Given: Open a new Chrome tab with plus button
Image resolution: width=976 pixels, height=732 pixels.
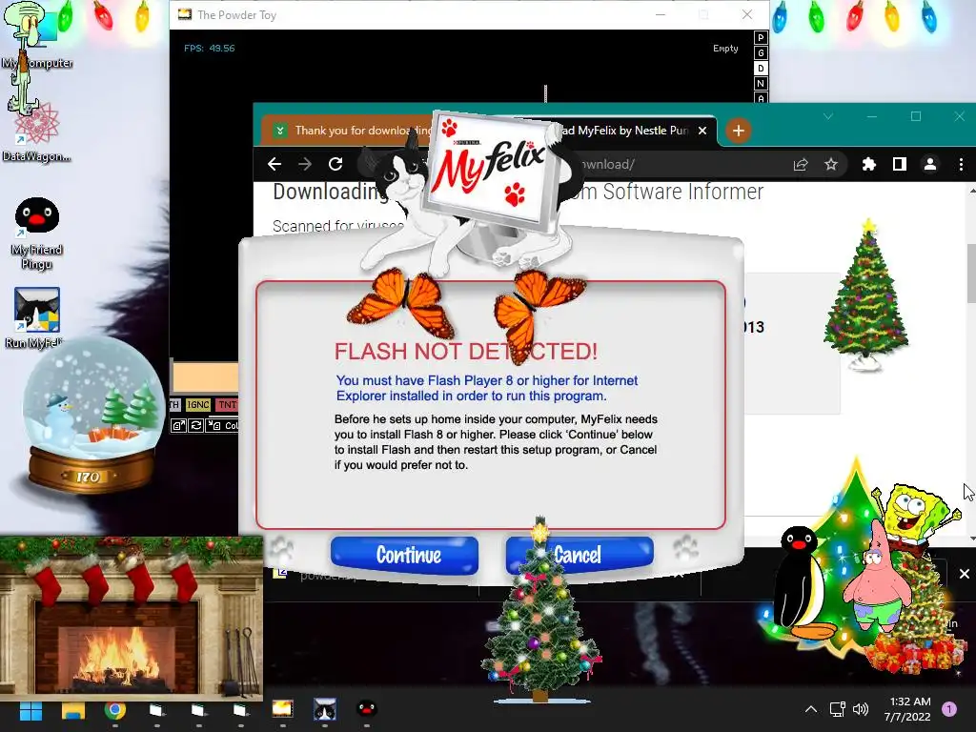Looking at the screenshot, I should (x=739, y=131).
